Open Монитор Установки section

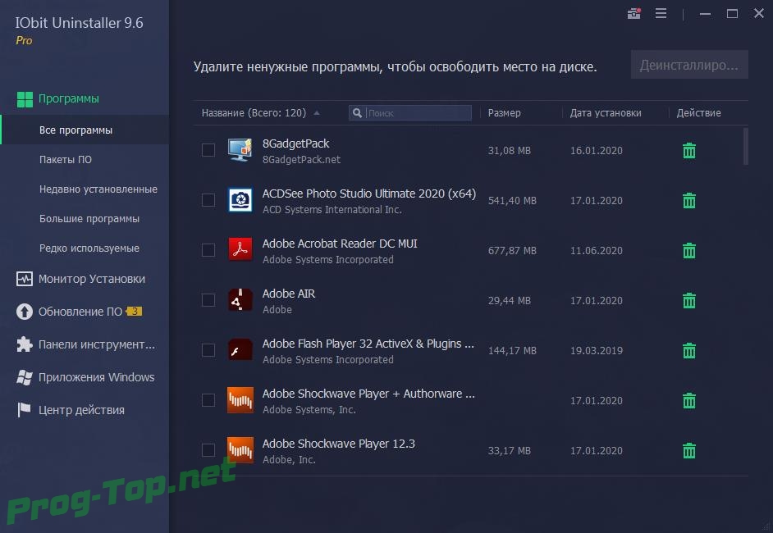coord(92,279)
